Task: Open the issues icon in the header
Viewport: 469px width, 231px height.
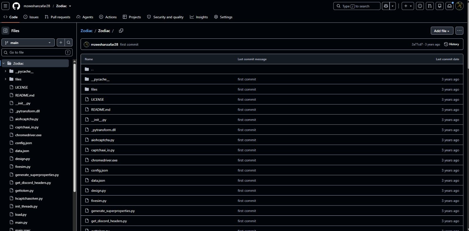Action: (420, 6)
